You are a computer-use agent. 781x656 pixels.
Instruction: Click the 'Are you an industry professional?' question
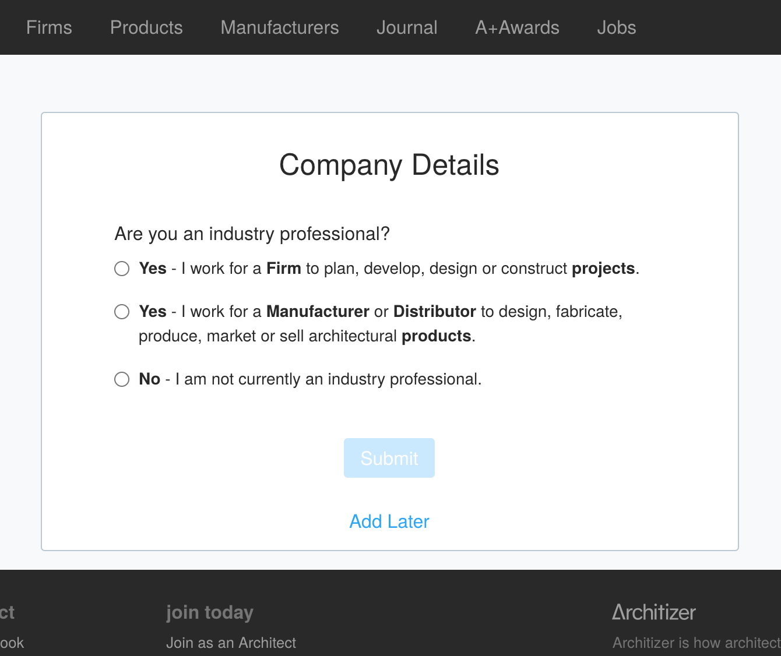tap(252, 234)
